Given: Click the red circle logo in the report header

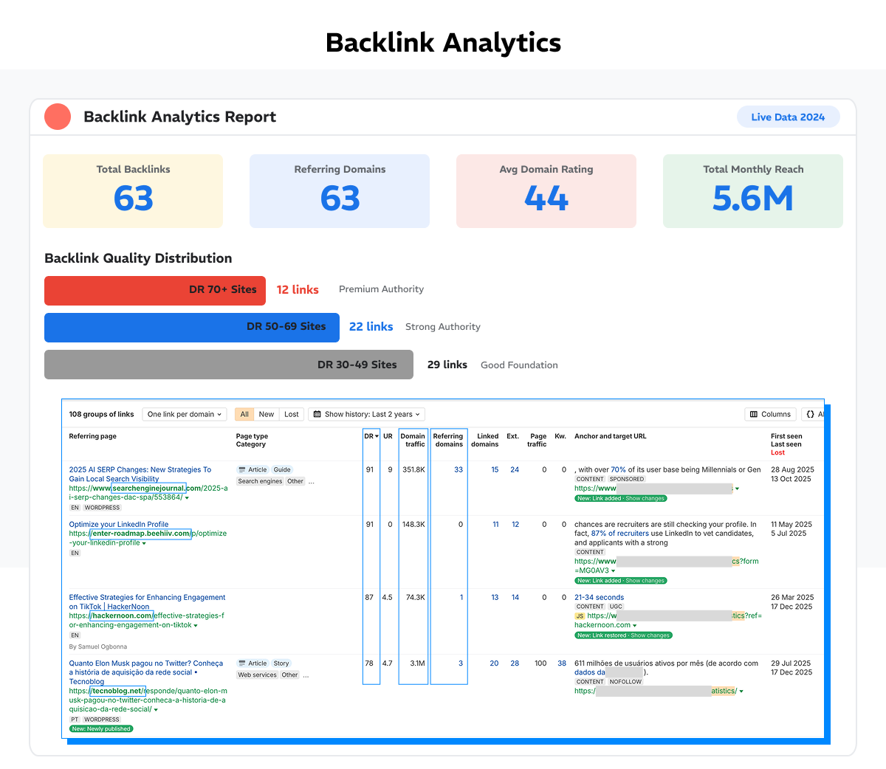Looking at the screenshot, I should [58, 117].
